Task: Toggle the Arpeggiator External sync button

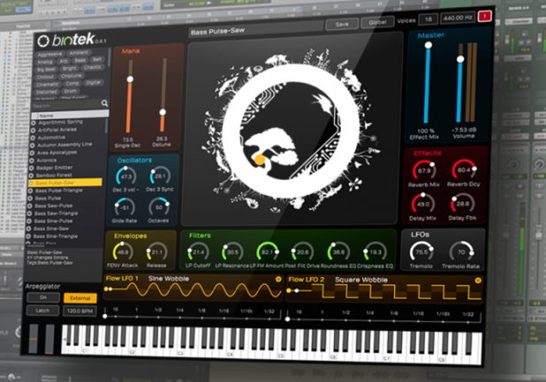Action: pyautogui.click(x=80, y=298)
